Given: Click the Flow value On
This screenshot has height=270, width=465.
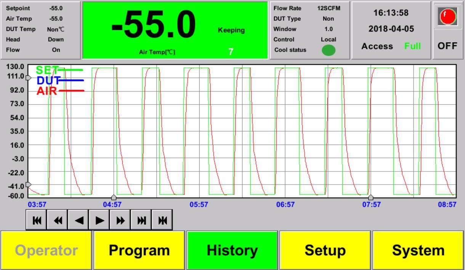Looking at the screenshot, I should [56, 50].
